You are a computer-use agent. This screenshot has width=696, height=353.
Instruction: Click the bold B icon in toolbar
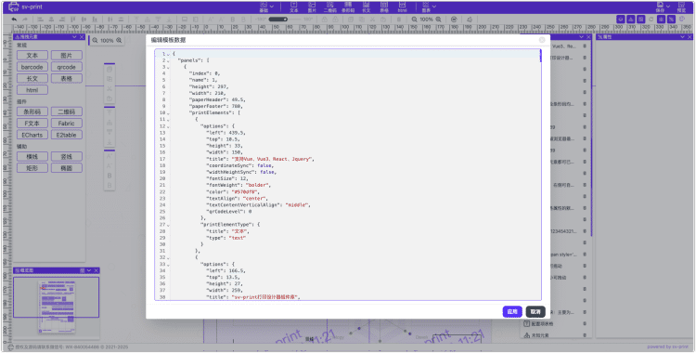click(x=233, y=20)
